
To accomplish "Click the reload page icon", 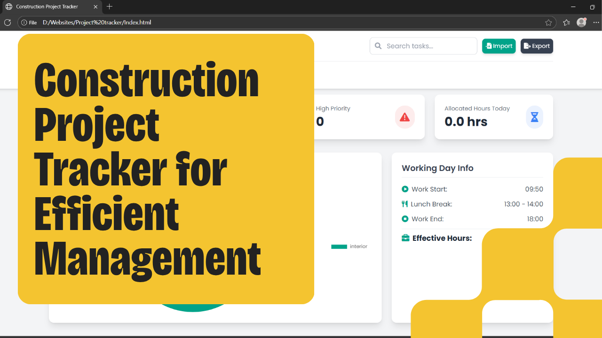I will coord(7,22).
